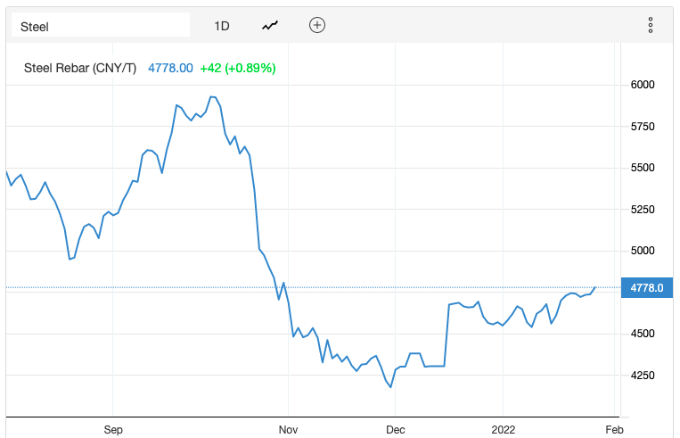
Task: Click the 4778.00 price value in legend
Action: 170,68
